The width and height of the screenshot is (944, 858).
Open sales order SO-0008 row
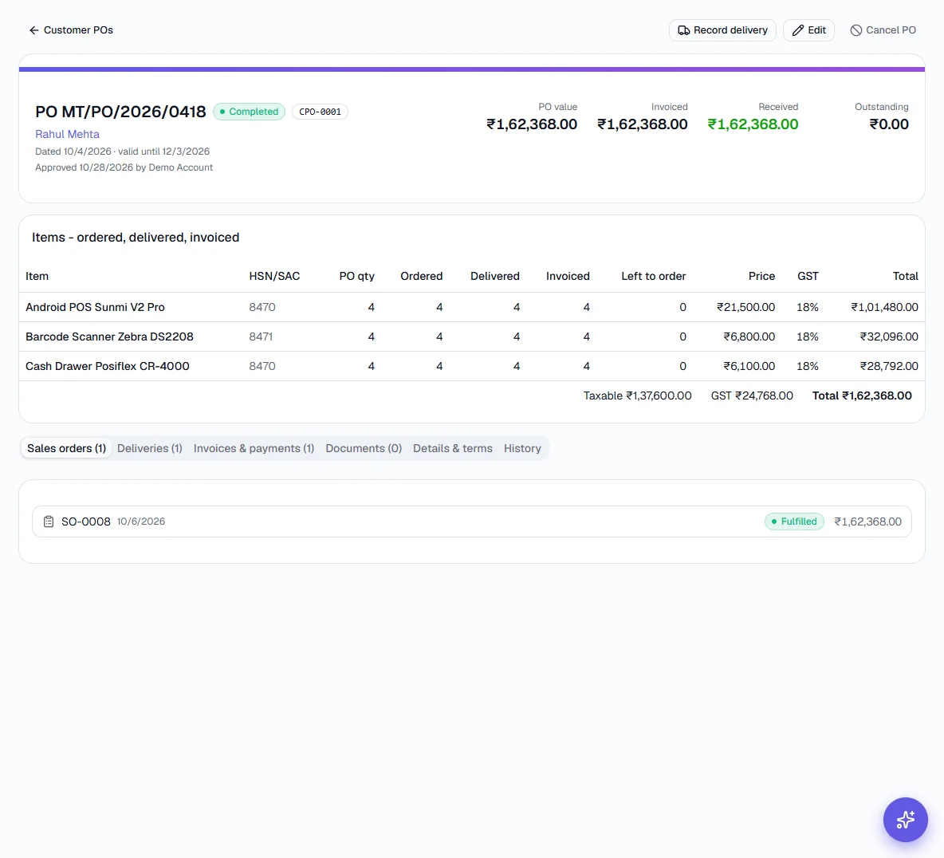(x=472, y=521)
